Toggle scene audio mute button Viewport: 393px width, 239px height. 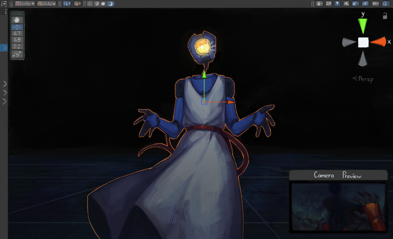(x=346, y=4)
